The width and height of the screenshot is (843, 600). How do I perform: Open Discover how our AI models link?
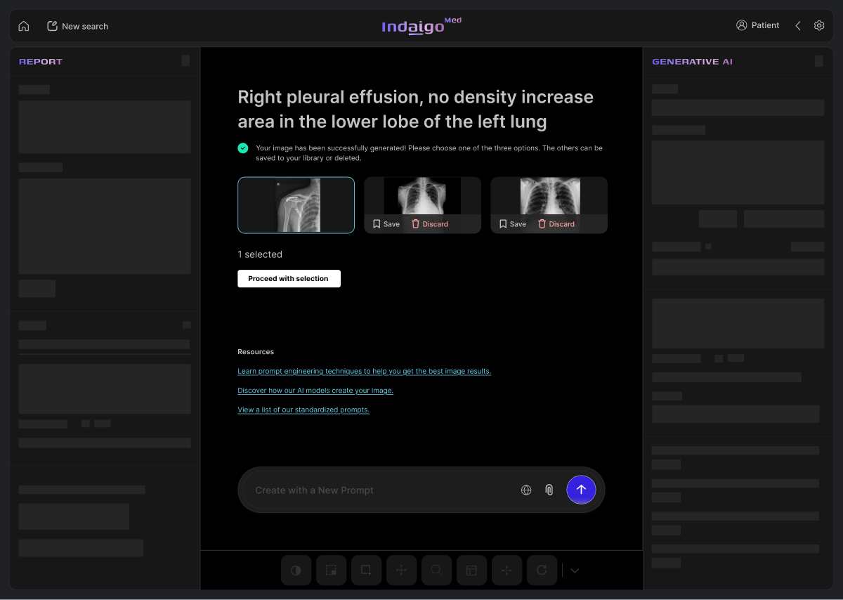(x=315, y=391)
